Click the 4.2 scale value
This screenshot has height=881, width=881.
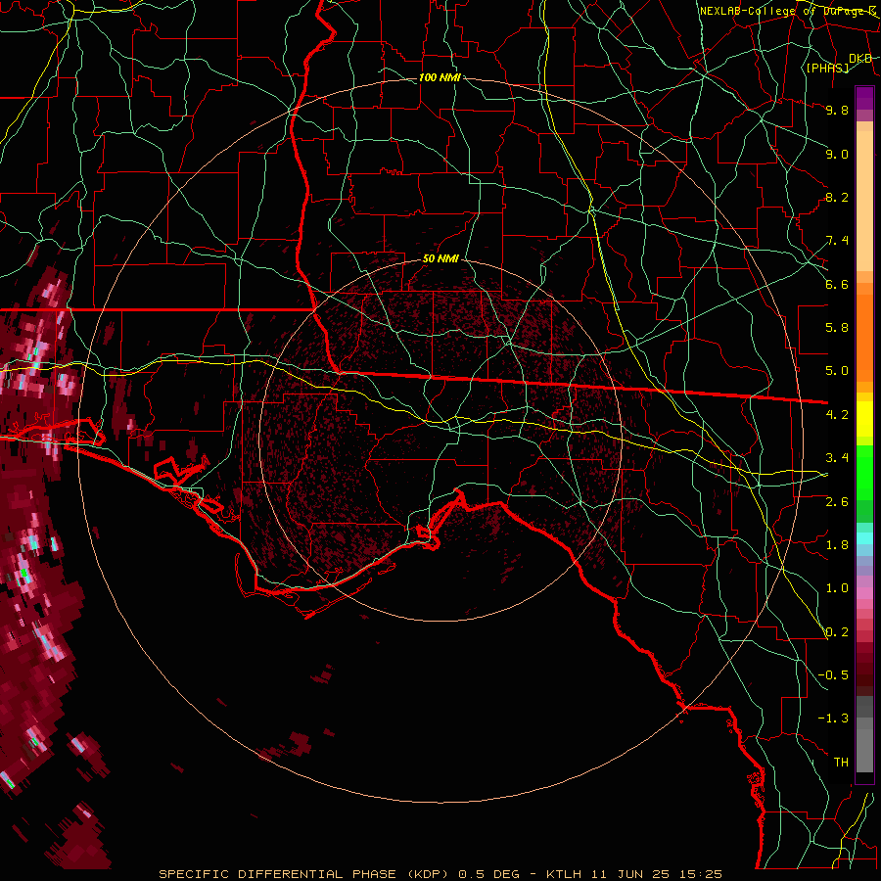point(837,415)
